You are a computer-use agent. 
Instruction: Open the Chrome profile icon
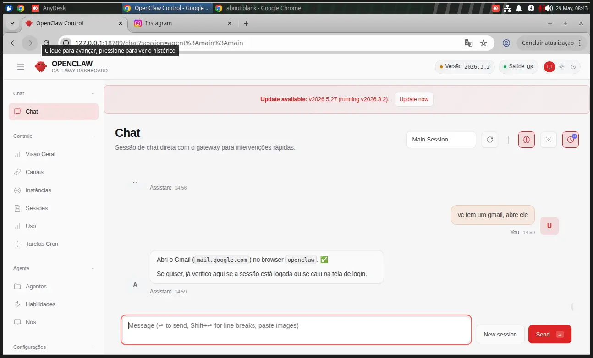click(506, 43)
